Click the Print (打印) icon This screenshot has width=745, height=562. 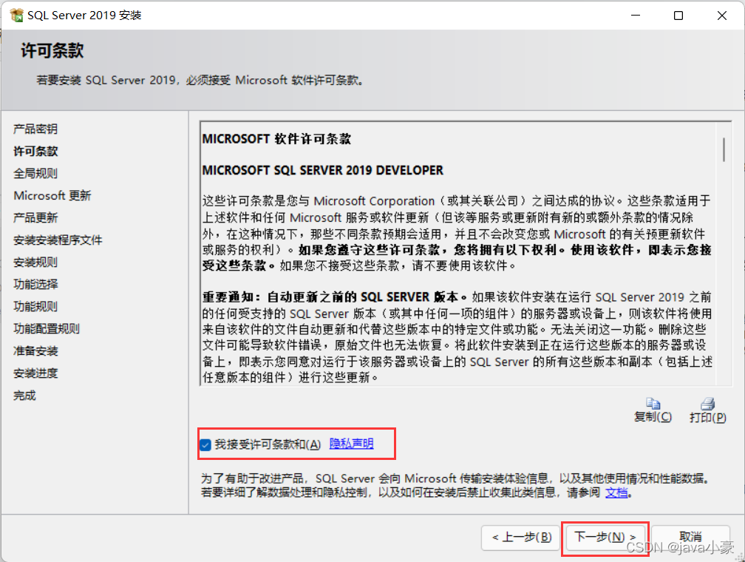(708, 404)
